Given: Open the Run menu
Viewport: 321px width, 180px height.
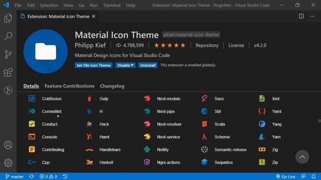Looking at the screenshot, I should 94,5.
